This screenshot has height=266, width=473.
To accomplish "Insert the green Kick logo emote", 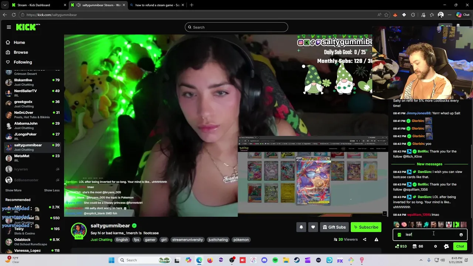I will click(x=456, y=225).
